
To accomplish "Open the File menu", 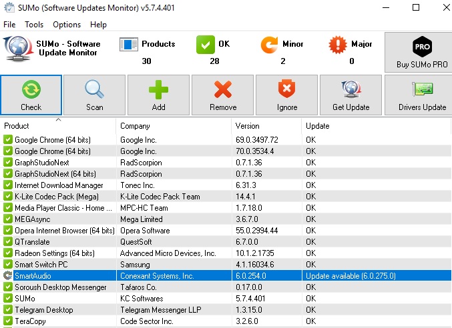I will pos(9,25).
